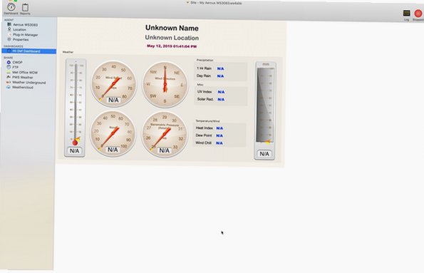The width and height of the screenshot is (424, 273).
Task: Click the window title dropdown arrow
Action: coord(187,2)
